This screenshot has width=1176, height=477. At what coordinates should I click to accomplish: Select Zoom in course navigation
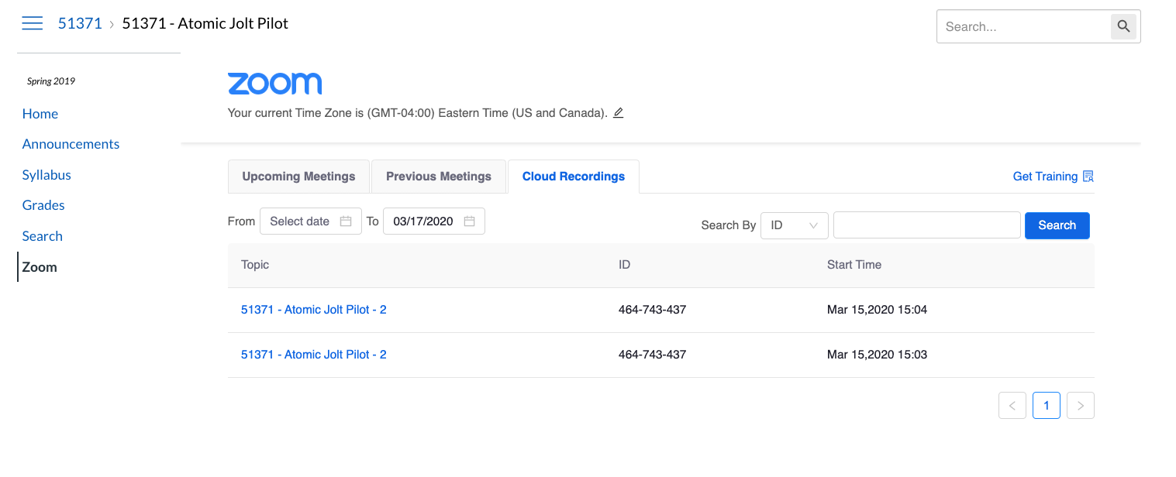click(40, 267)
